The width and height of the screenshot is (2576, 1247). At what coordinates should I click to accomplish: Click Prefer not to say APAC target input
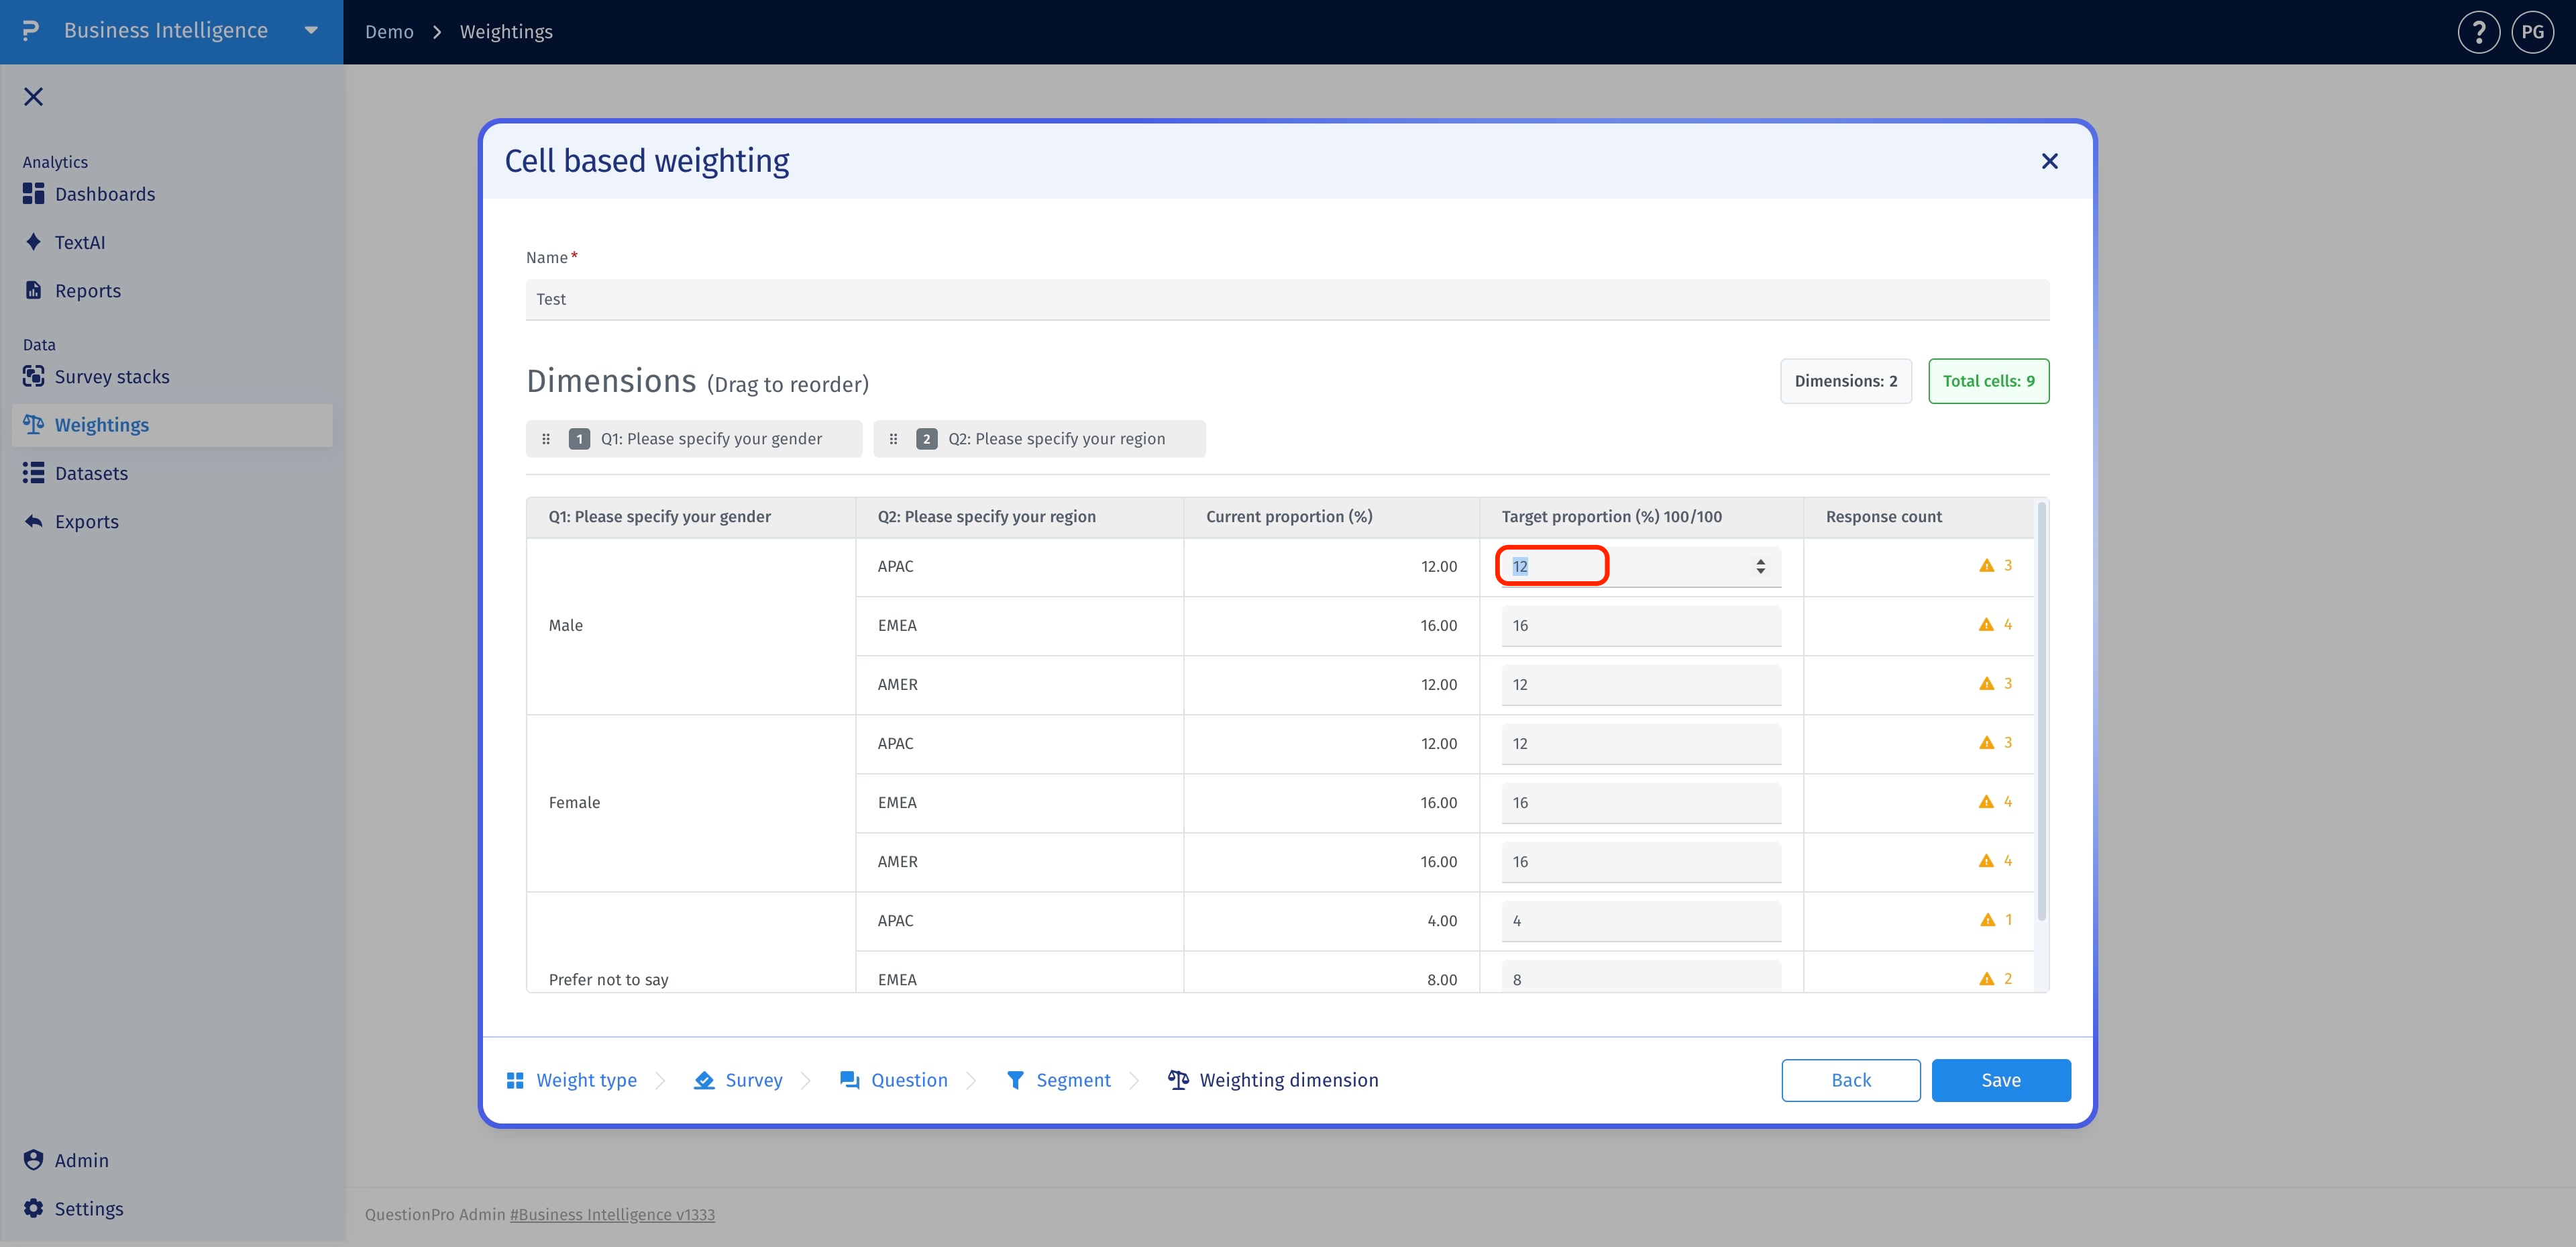(x=1640, y=921)
